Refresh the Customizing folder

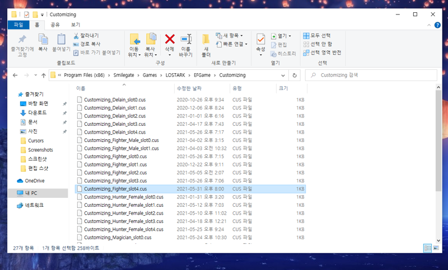pyautogui.click(x=295, y=75)
